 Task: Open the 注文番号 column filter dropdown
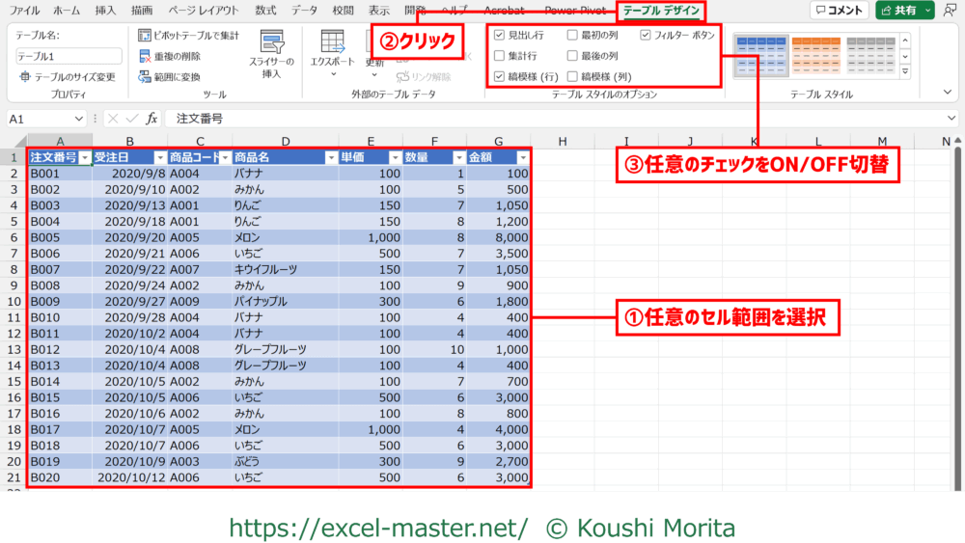point(85,157)
